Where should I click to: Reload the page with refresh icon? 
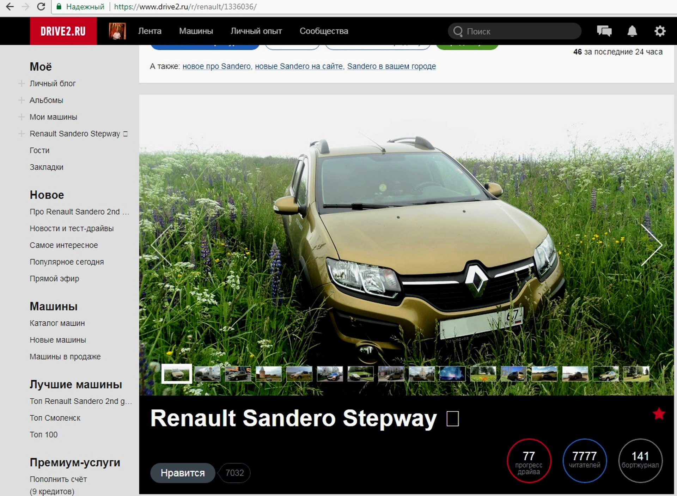[x=41, y=7]
